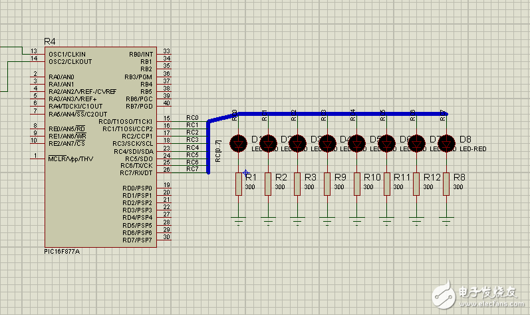Image resolution: width=530 pixels, height=315 pixels.
Task: Click the ground symbol under resistor R12
Action: [416, 221]
